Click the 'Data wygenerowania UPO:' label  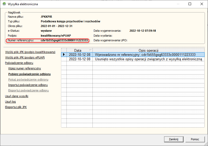[x=110, y=40]
